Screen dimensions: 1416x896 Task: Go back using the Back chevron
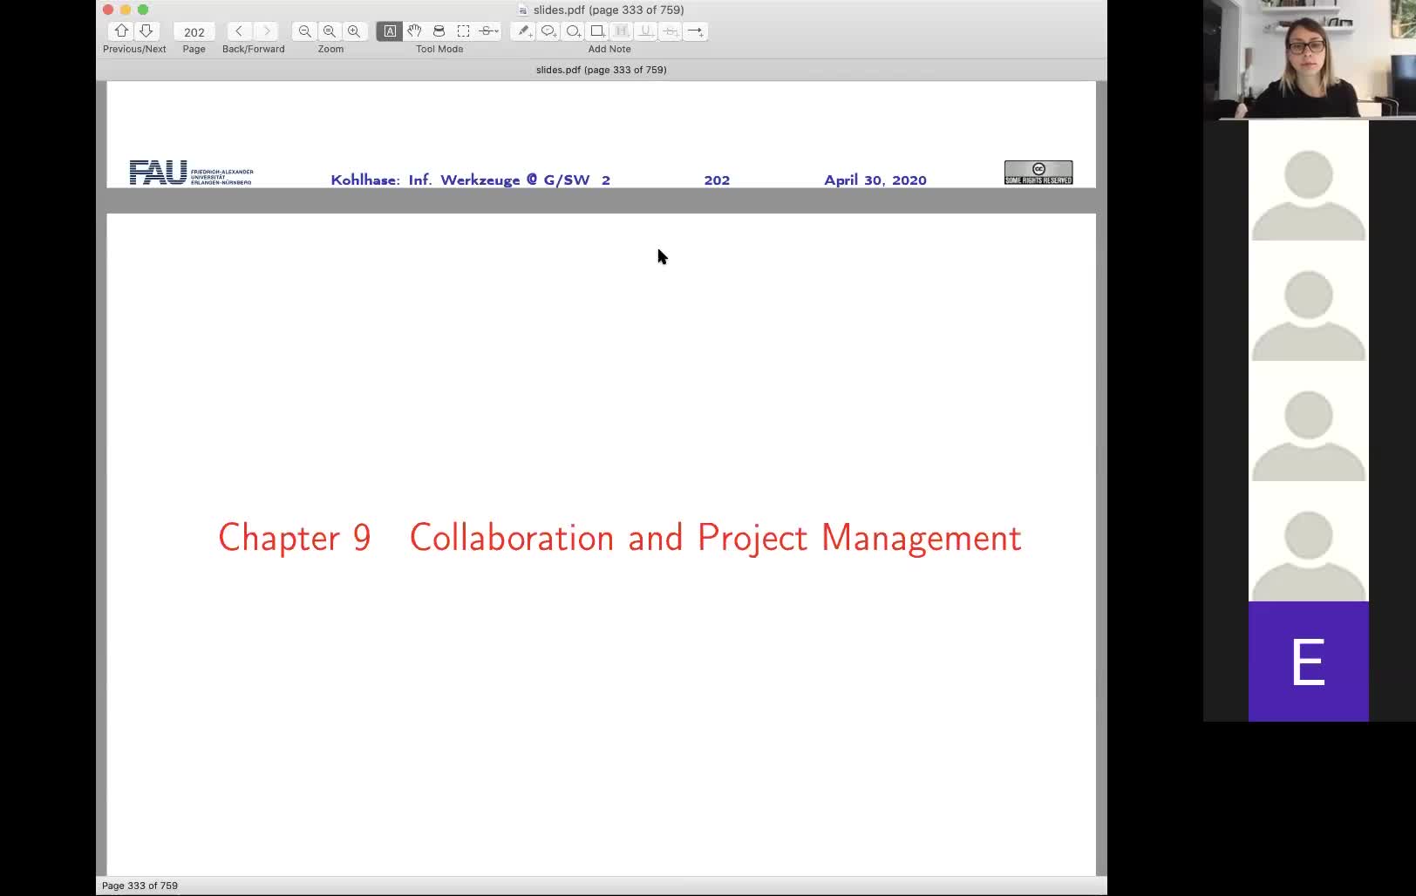(x=239, y=31)
